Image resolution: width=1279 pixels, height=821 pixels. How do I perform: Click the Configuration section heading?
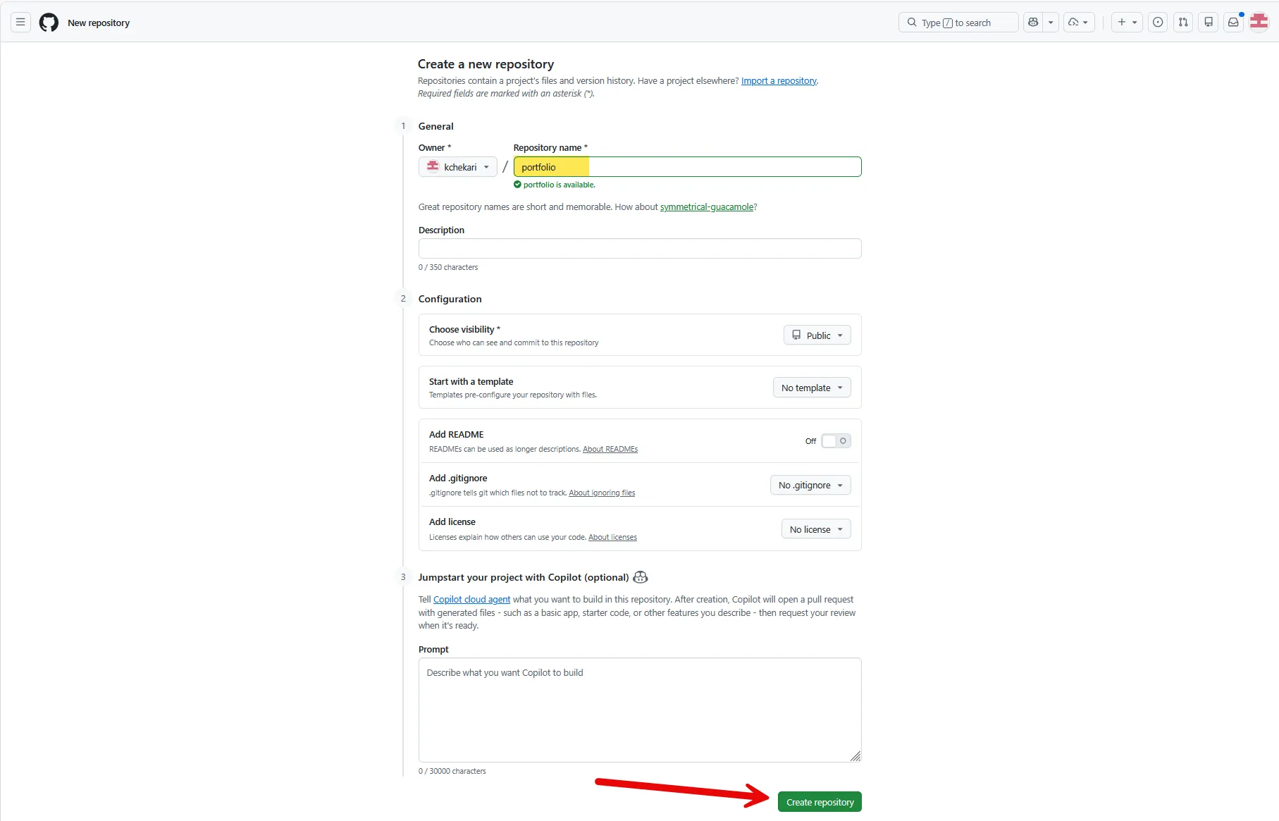450,300
